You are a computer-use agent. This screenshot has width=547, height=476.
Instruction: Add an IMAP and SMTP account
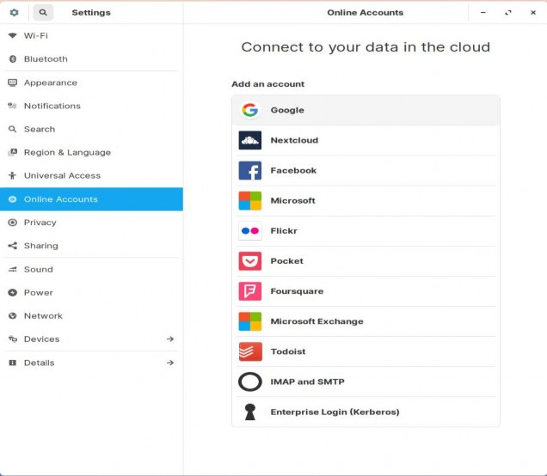pos(307,381)
